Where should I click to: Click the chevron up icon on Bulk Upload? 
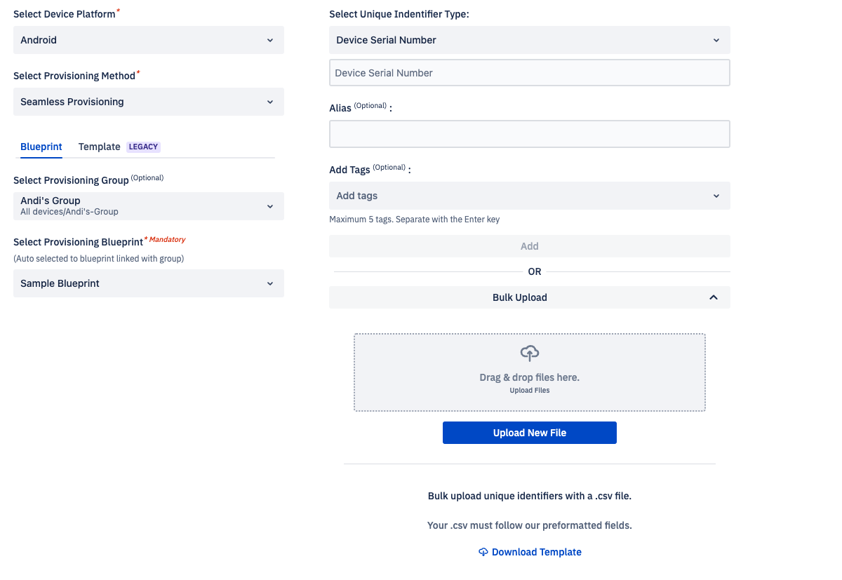tap(714, 297)
